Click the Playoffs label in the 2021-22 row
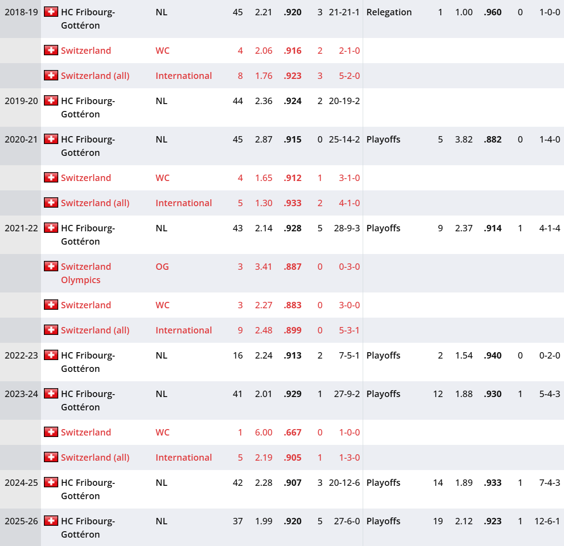The width and height of the screenshot is (564, 546). coord(383,228)
